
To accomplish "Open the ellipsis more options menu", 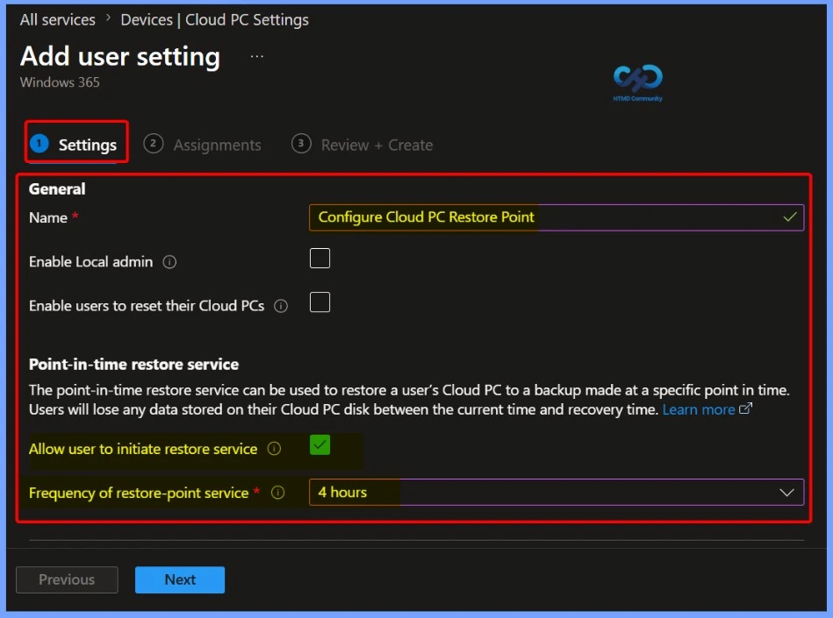I will tap(257, 56).
